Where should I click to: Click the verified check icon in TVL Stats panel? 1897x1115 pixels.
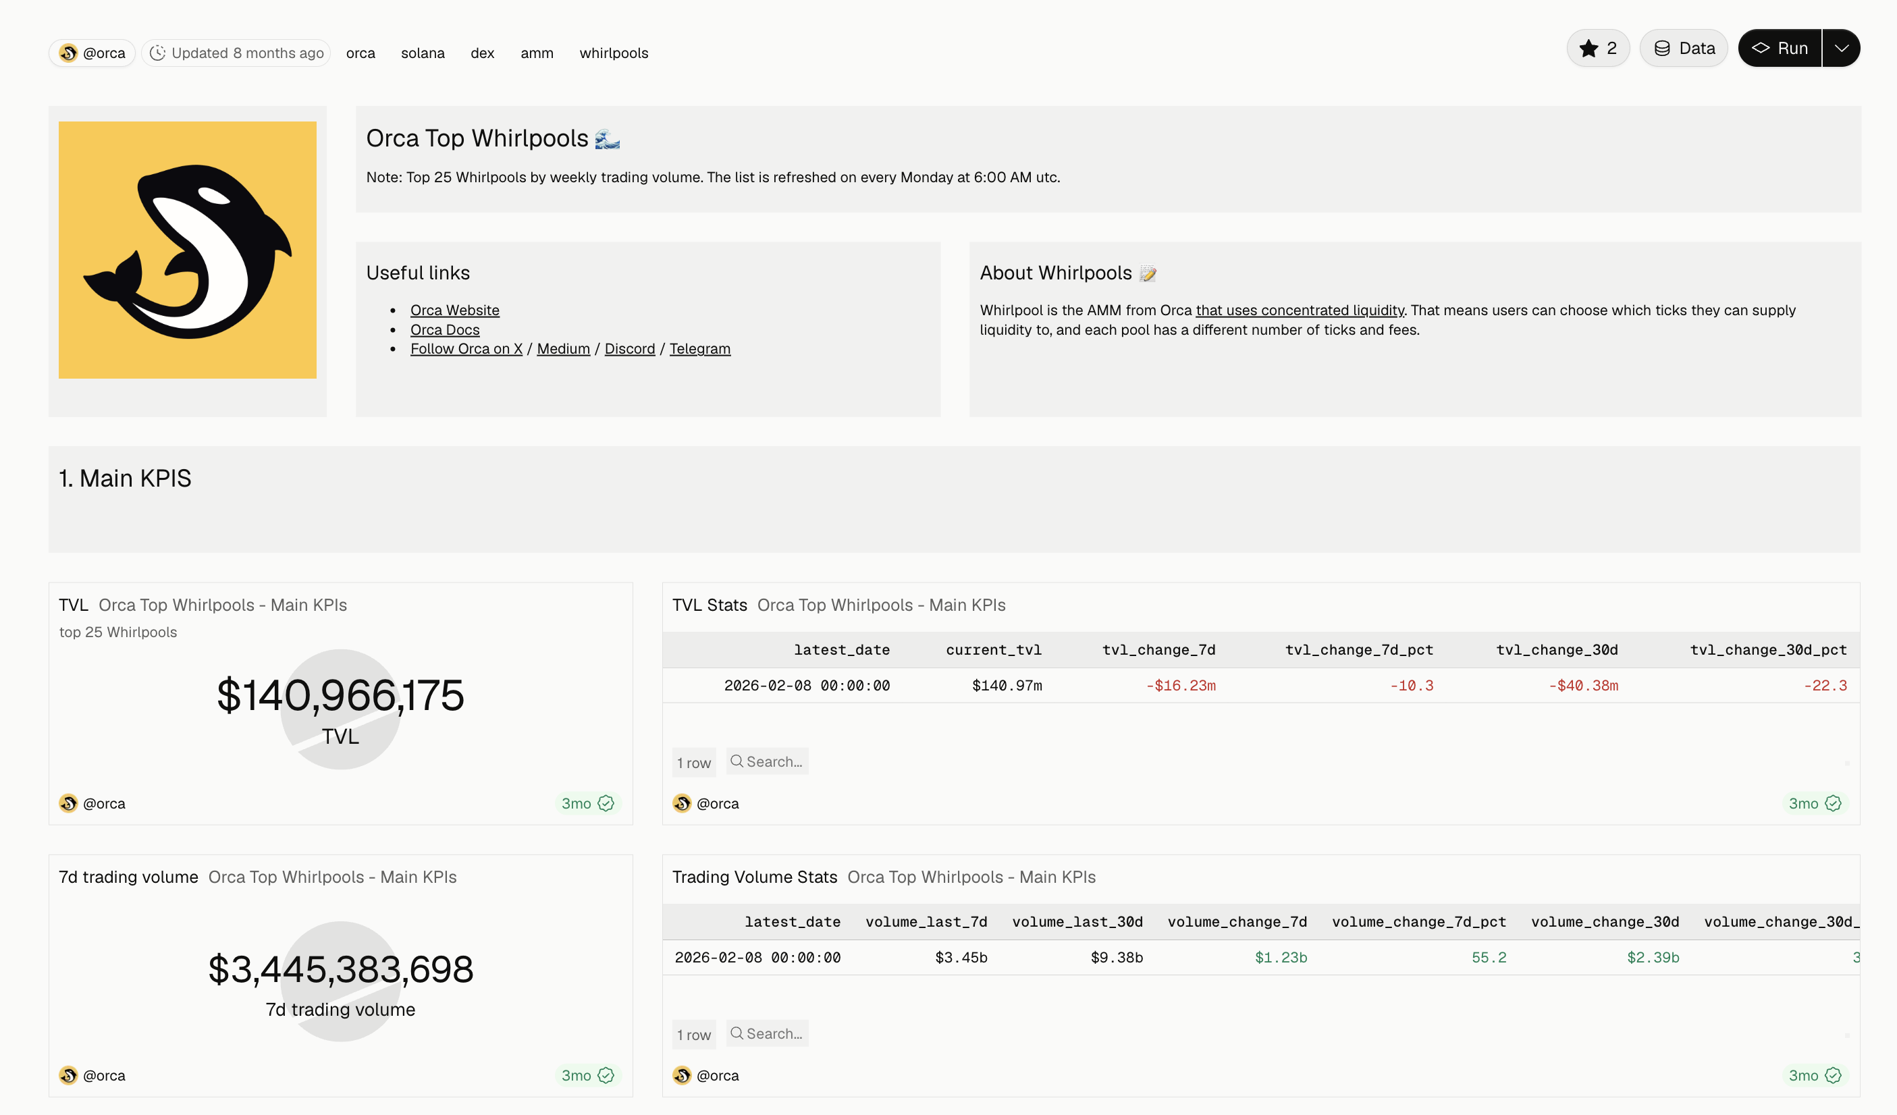pos(1833,804)
